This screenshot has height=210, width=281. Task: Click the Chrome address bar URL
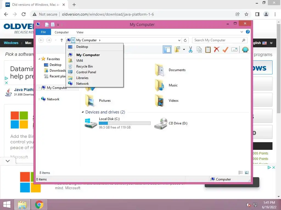tap(108, 14)
